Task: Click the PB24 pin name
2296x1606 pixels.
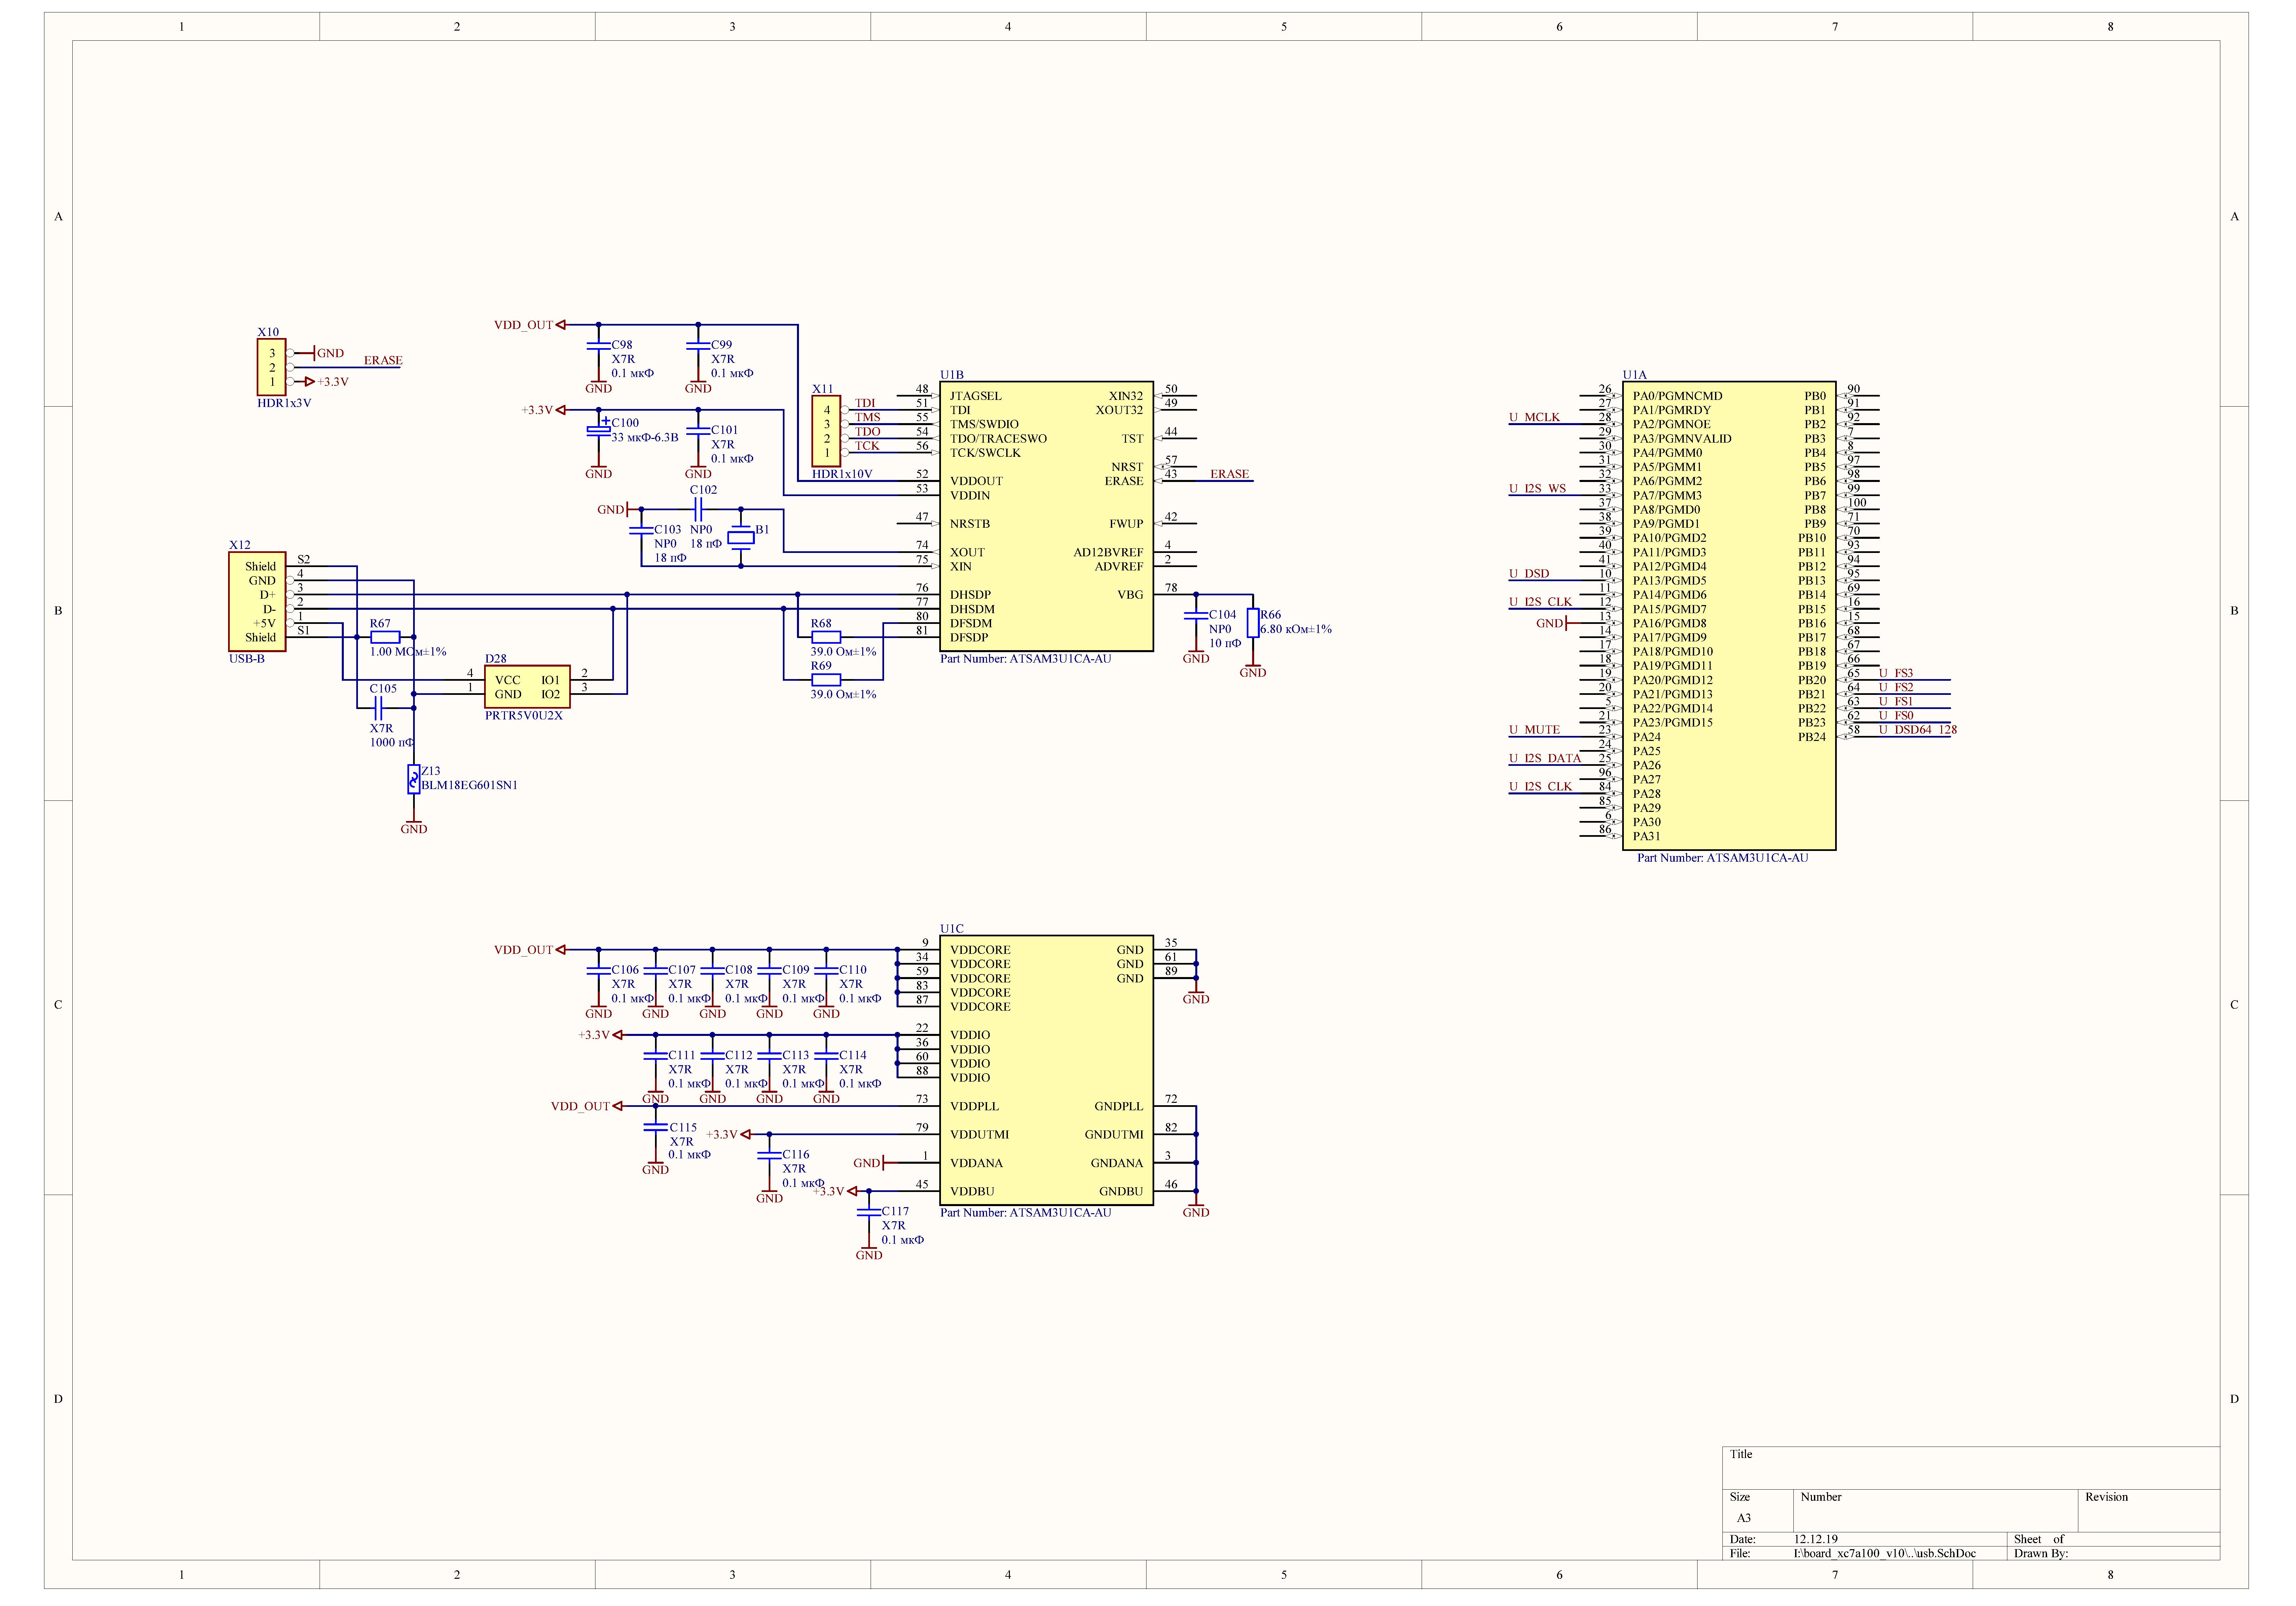Action: click(1812, 737)
